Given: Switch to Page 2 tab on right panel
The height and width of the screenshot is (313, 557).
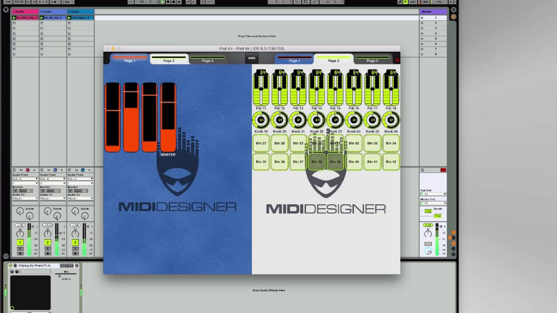Looking at the screenshot, I should 333,59.
